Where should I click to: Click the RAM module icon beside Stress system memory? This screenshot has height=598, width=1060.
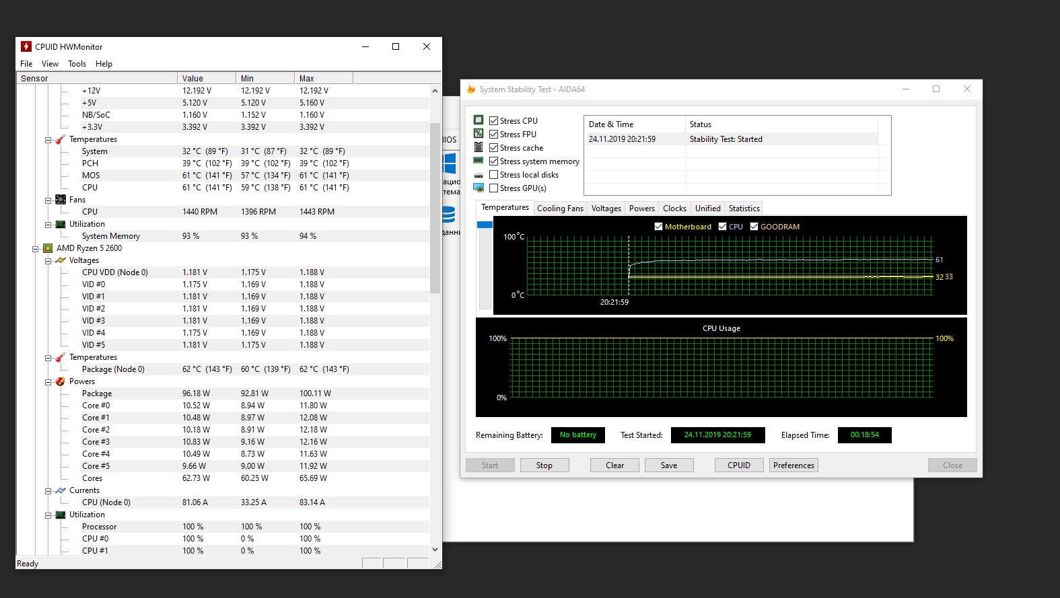click(479, 160)
